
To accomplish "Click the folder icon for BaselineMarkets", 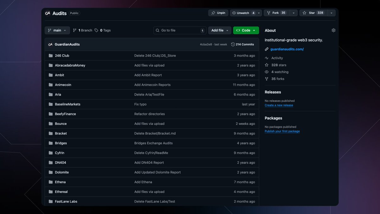I will (51, 104).
